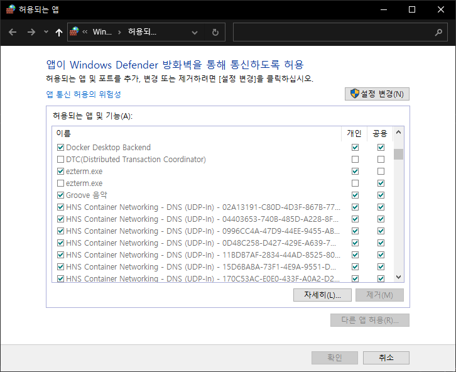The height and width of the screenshot is (372, 456).
Task: Open hidden breadcrumb « overflow
Action: [x=85, y=31]
